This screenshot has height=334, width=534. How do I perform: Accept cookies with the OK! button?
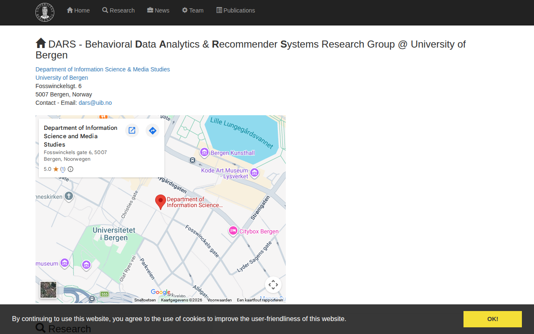click(492, 319)
